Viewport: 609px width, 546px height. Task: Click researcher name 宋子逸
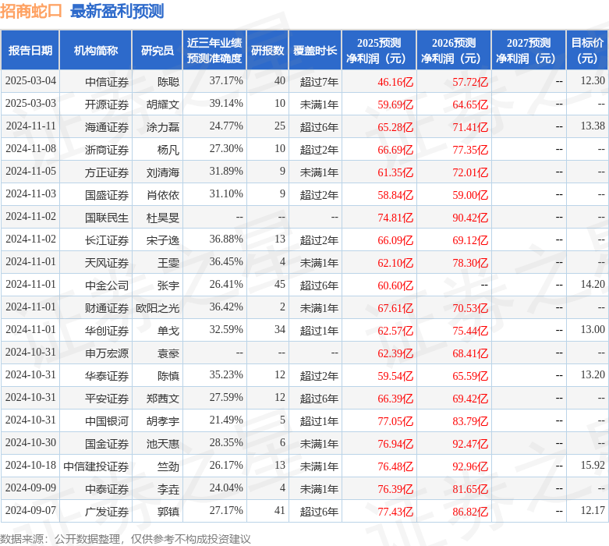[x=163, y=240]
